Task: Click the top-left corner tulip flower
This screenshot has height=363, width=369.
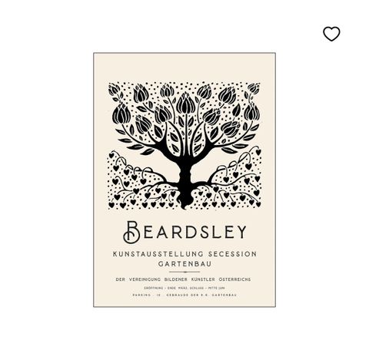Action: 114,90
